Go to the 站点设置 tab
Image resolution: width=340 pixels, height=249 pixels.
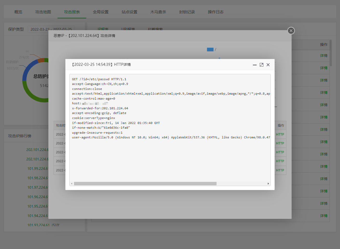[x=129, y=12]
